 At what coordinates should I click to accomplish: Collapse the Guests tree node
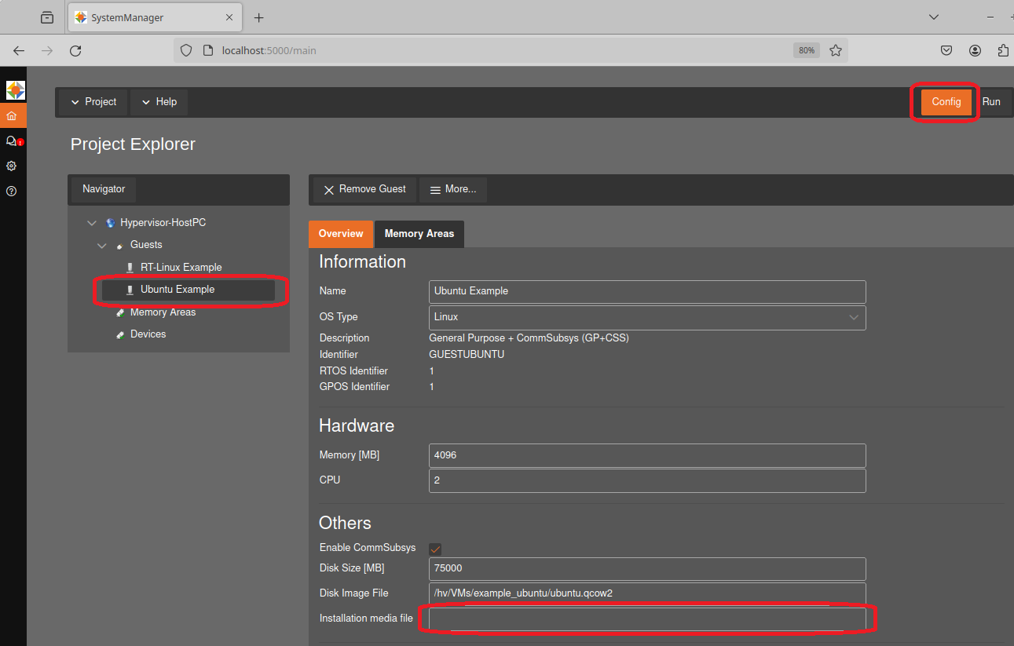(102, 246)
